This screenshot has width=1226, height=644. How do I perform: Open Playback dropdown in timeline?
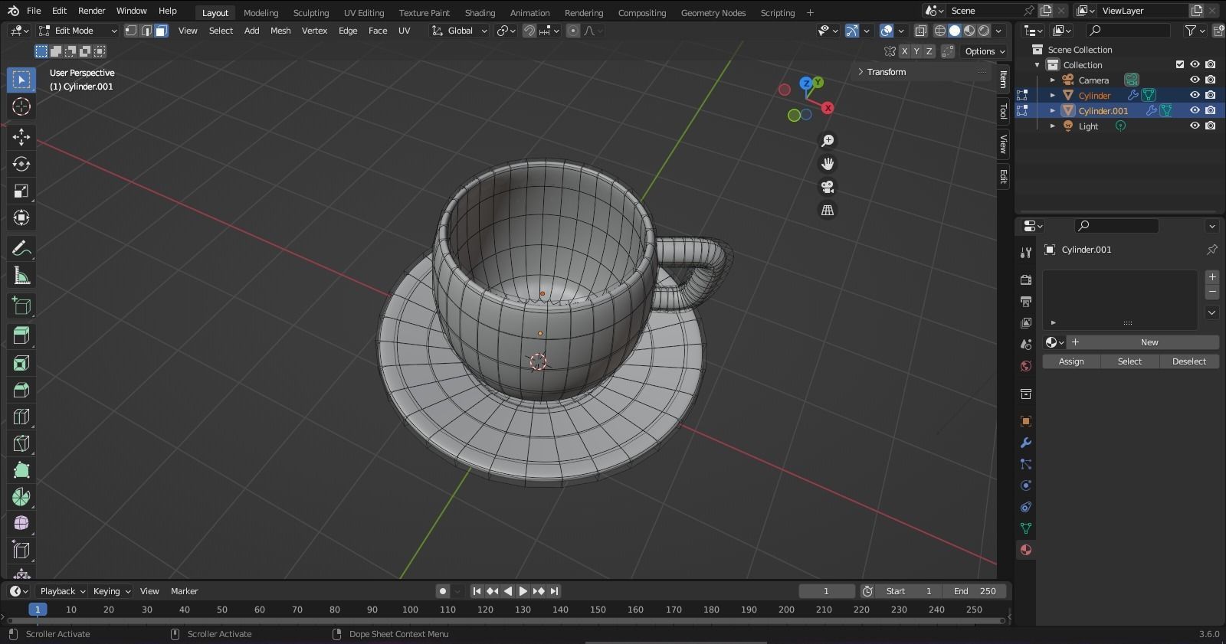point(62,591)
